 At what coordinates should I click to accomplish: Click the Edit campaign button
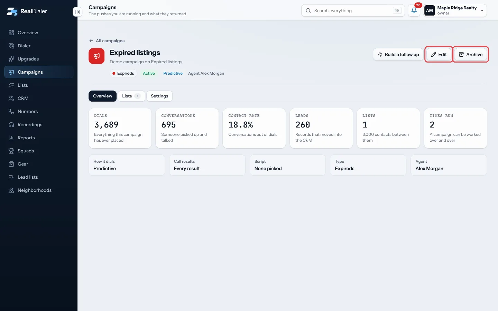click(x=439, y=55)
